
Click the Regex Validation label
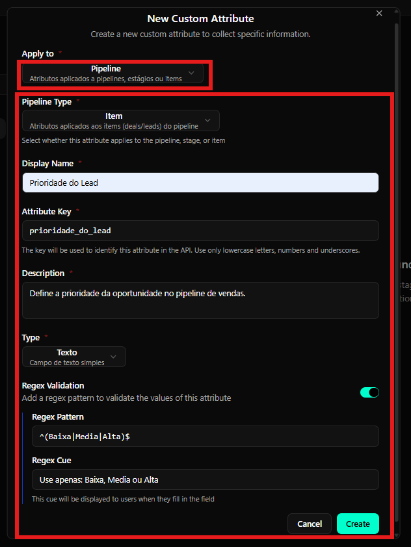[53, 385]
